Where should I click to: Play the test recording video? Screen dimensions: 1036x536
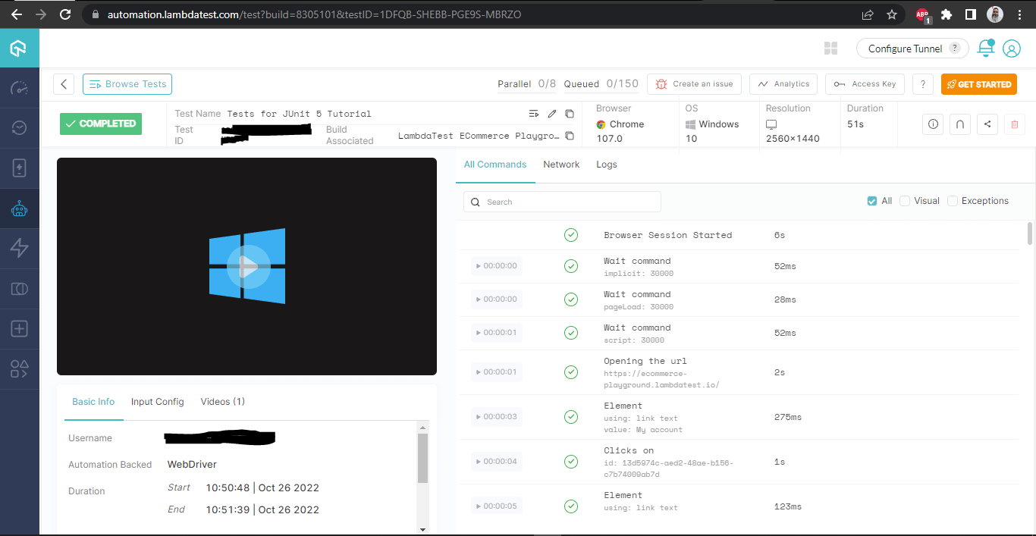[247, 266]
